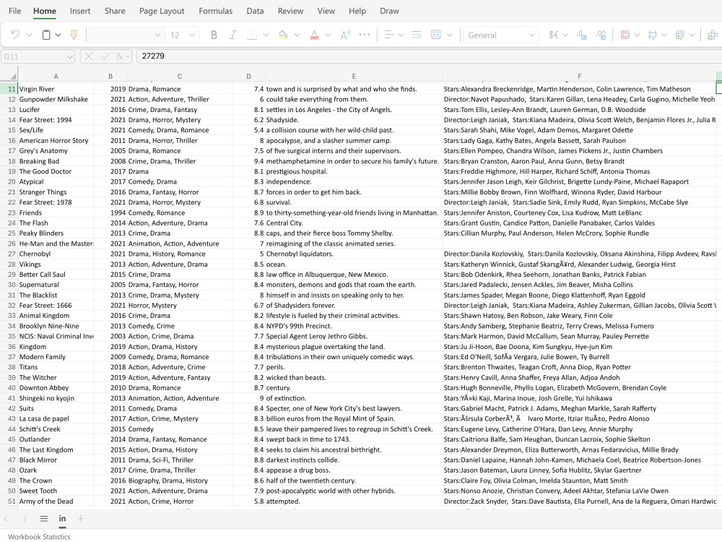
Task: Apply cell borders icon
Action: (x=252, y=35)
